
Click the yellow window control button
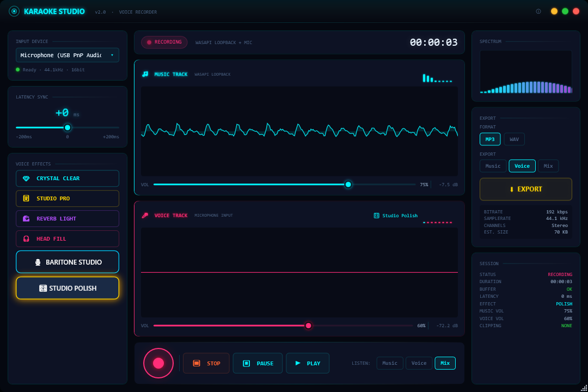(x=554, y=11)
